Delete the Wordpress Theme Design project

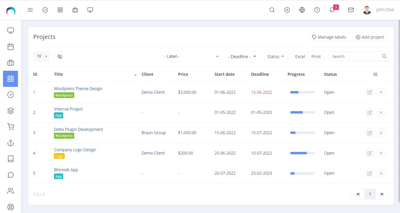381,92
